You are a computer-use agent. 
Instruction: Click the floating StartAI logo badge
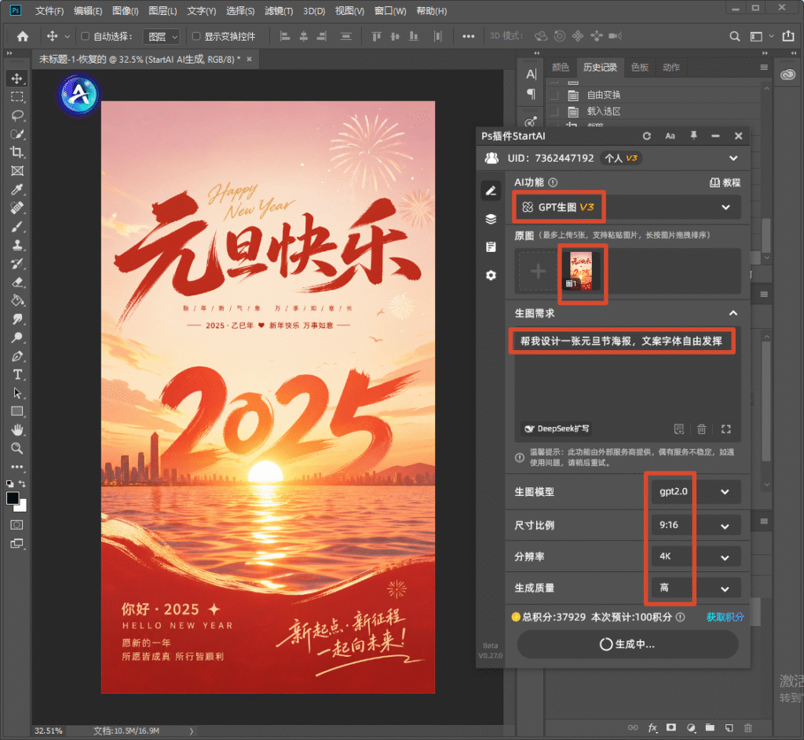point(79,95)
